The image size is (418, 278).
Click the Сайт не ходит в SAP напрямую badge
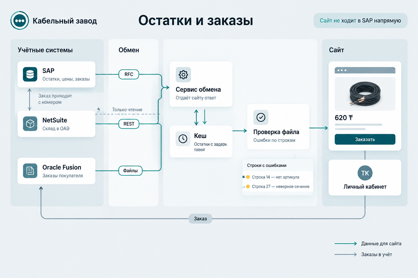360,21
